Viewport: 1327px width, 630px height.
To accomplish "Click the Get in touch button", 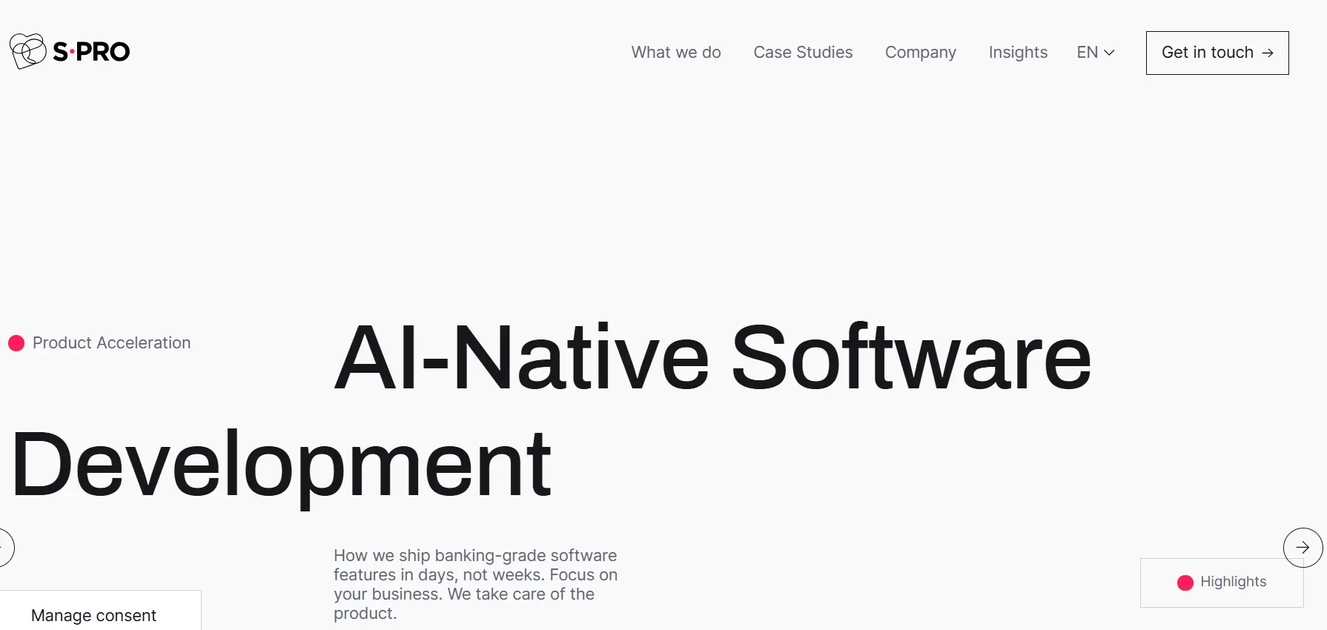I will pos(1217,53).
